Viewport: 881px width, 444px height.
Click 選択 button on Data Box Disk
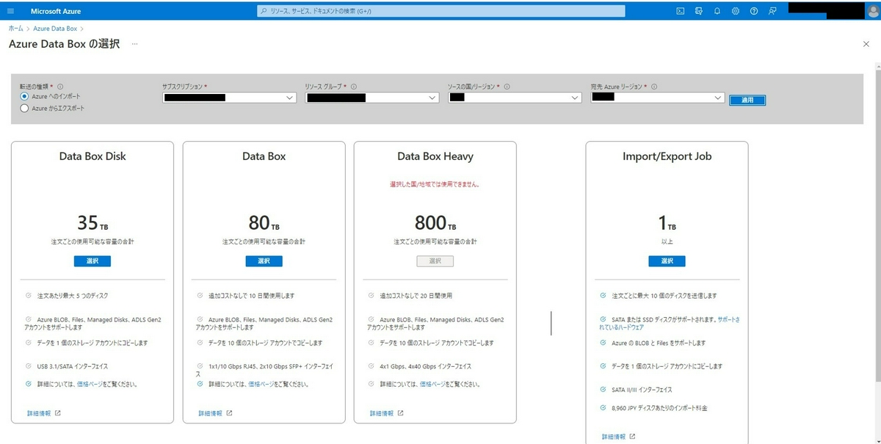coord(93,261)
